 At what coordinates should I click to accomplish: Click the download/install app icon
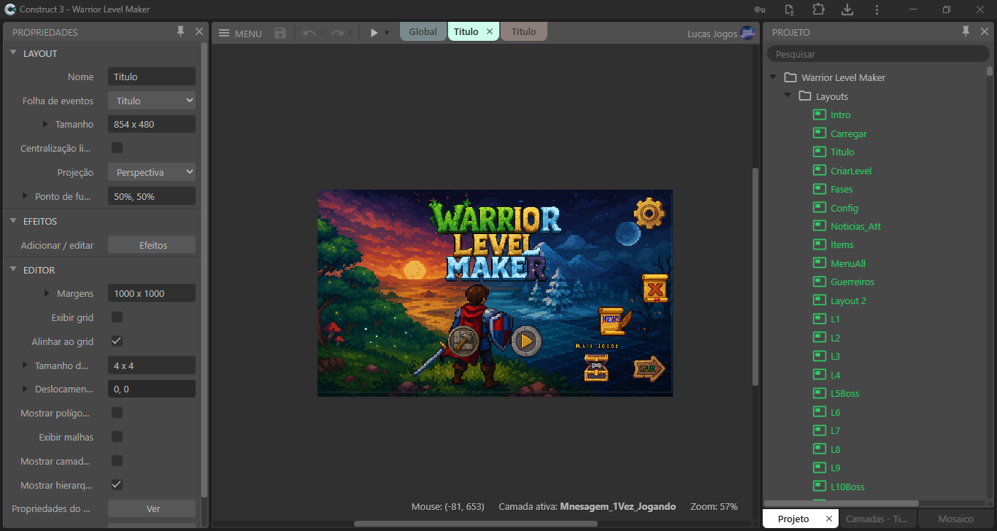(x=847, y=9)
